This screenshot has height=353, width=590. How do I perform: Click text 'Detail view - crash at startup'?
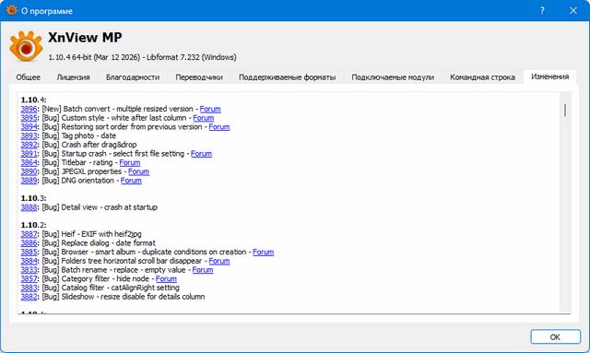click(109, 207)
